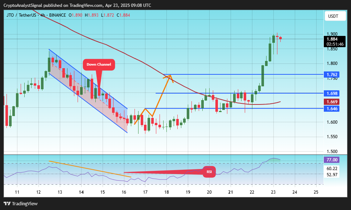Screen dimensions: 351x210
Task: Click the low value L1.872
Action: 107,15
